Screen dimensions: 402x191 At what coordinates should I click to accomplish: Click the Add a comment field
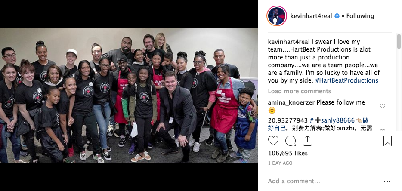323,181
